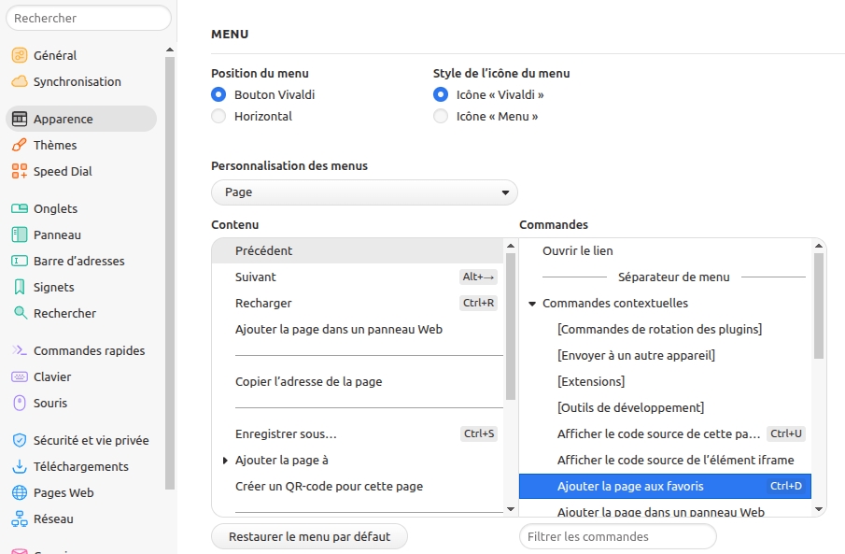Viewport: 845px width, 554px height.
Task: Click the Commandes list scrollbar
Action: tap(819, 308)
